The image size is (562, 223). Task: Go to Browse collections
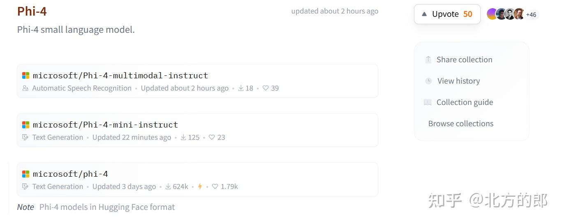pos(460,124)
